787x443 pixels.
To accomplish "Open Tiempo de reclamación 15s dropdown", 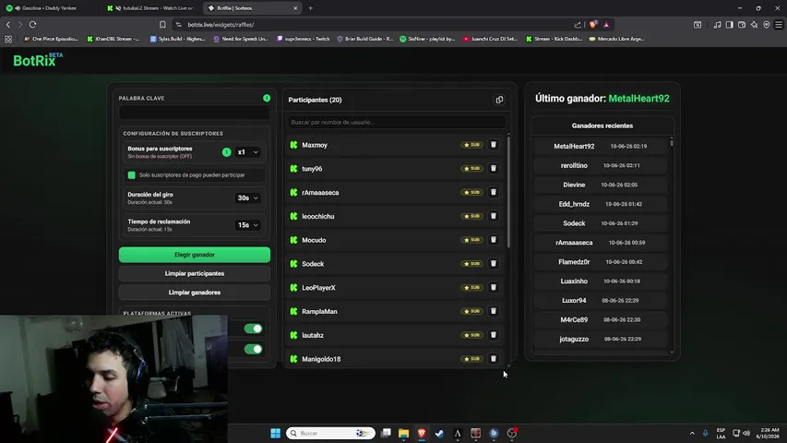I will point(248,225).
